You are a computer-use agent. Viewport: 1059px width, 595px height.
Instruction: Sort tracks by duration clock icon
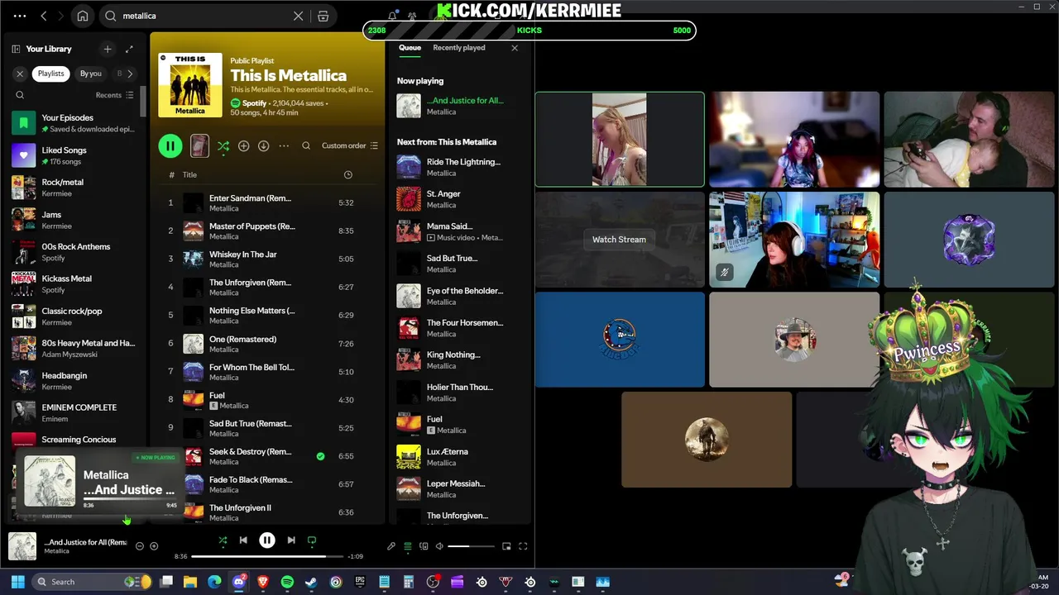click(347, 174)
